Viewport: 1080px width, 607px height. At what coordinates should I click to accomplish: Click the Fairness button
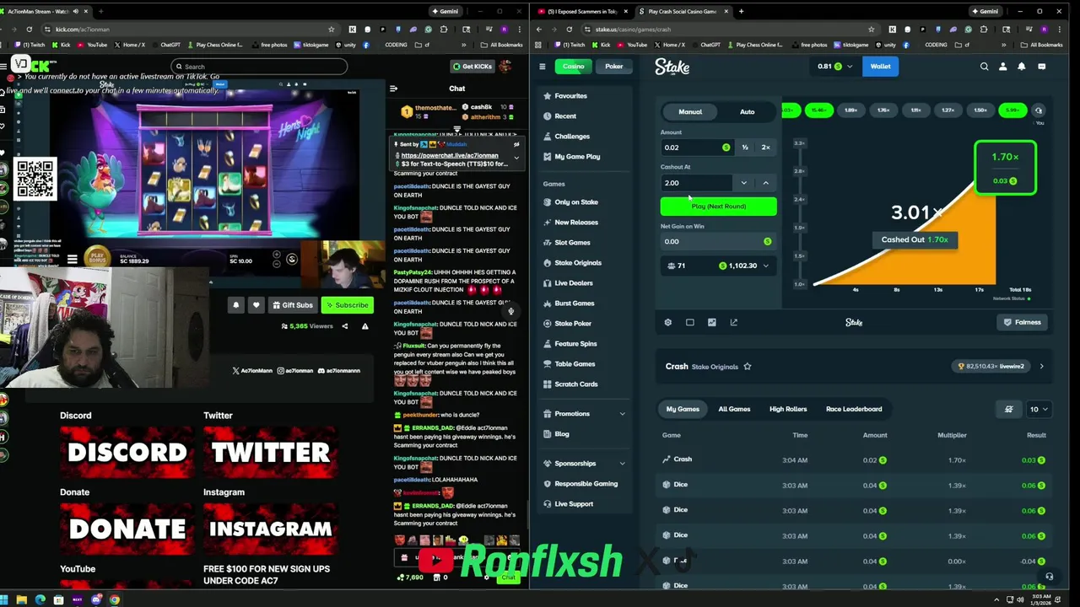pyautogui.click(x=1023, y=322)
